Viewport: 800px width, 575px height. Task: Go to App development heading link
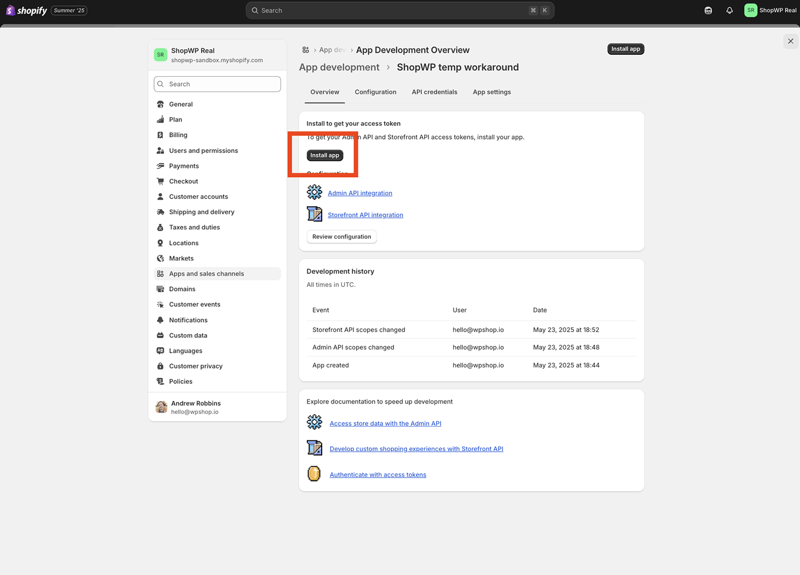click(339, 67)
